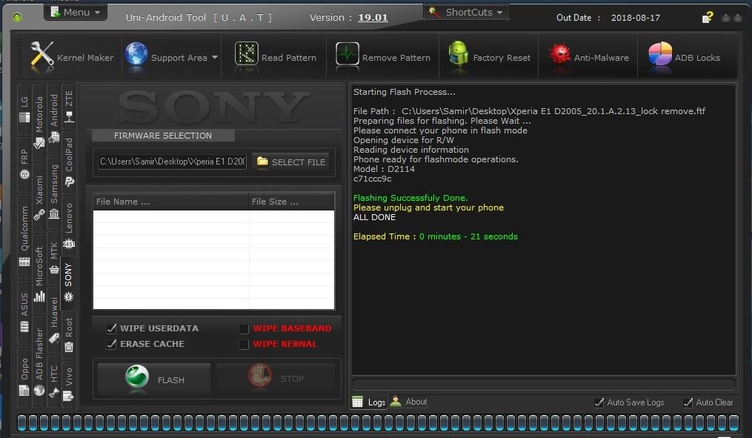Click the firmware file path field
The width and height of the screenshot is (752, 438).
172,162
